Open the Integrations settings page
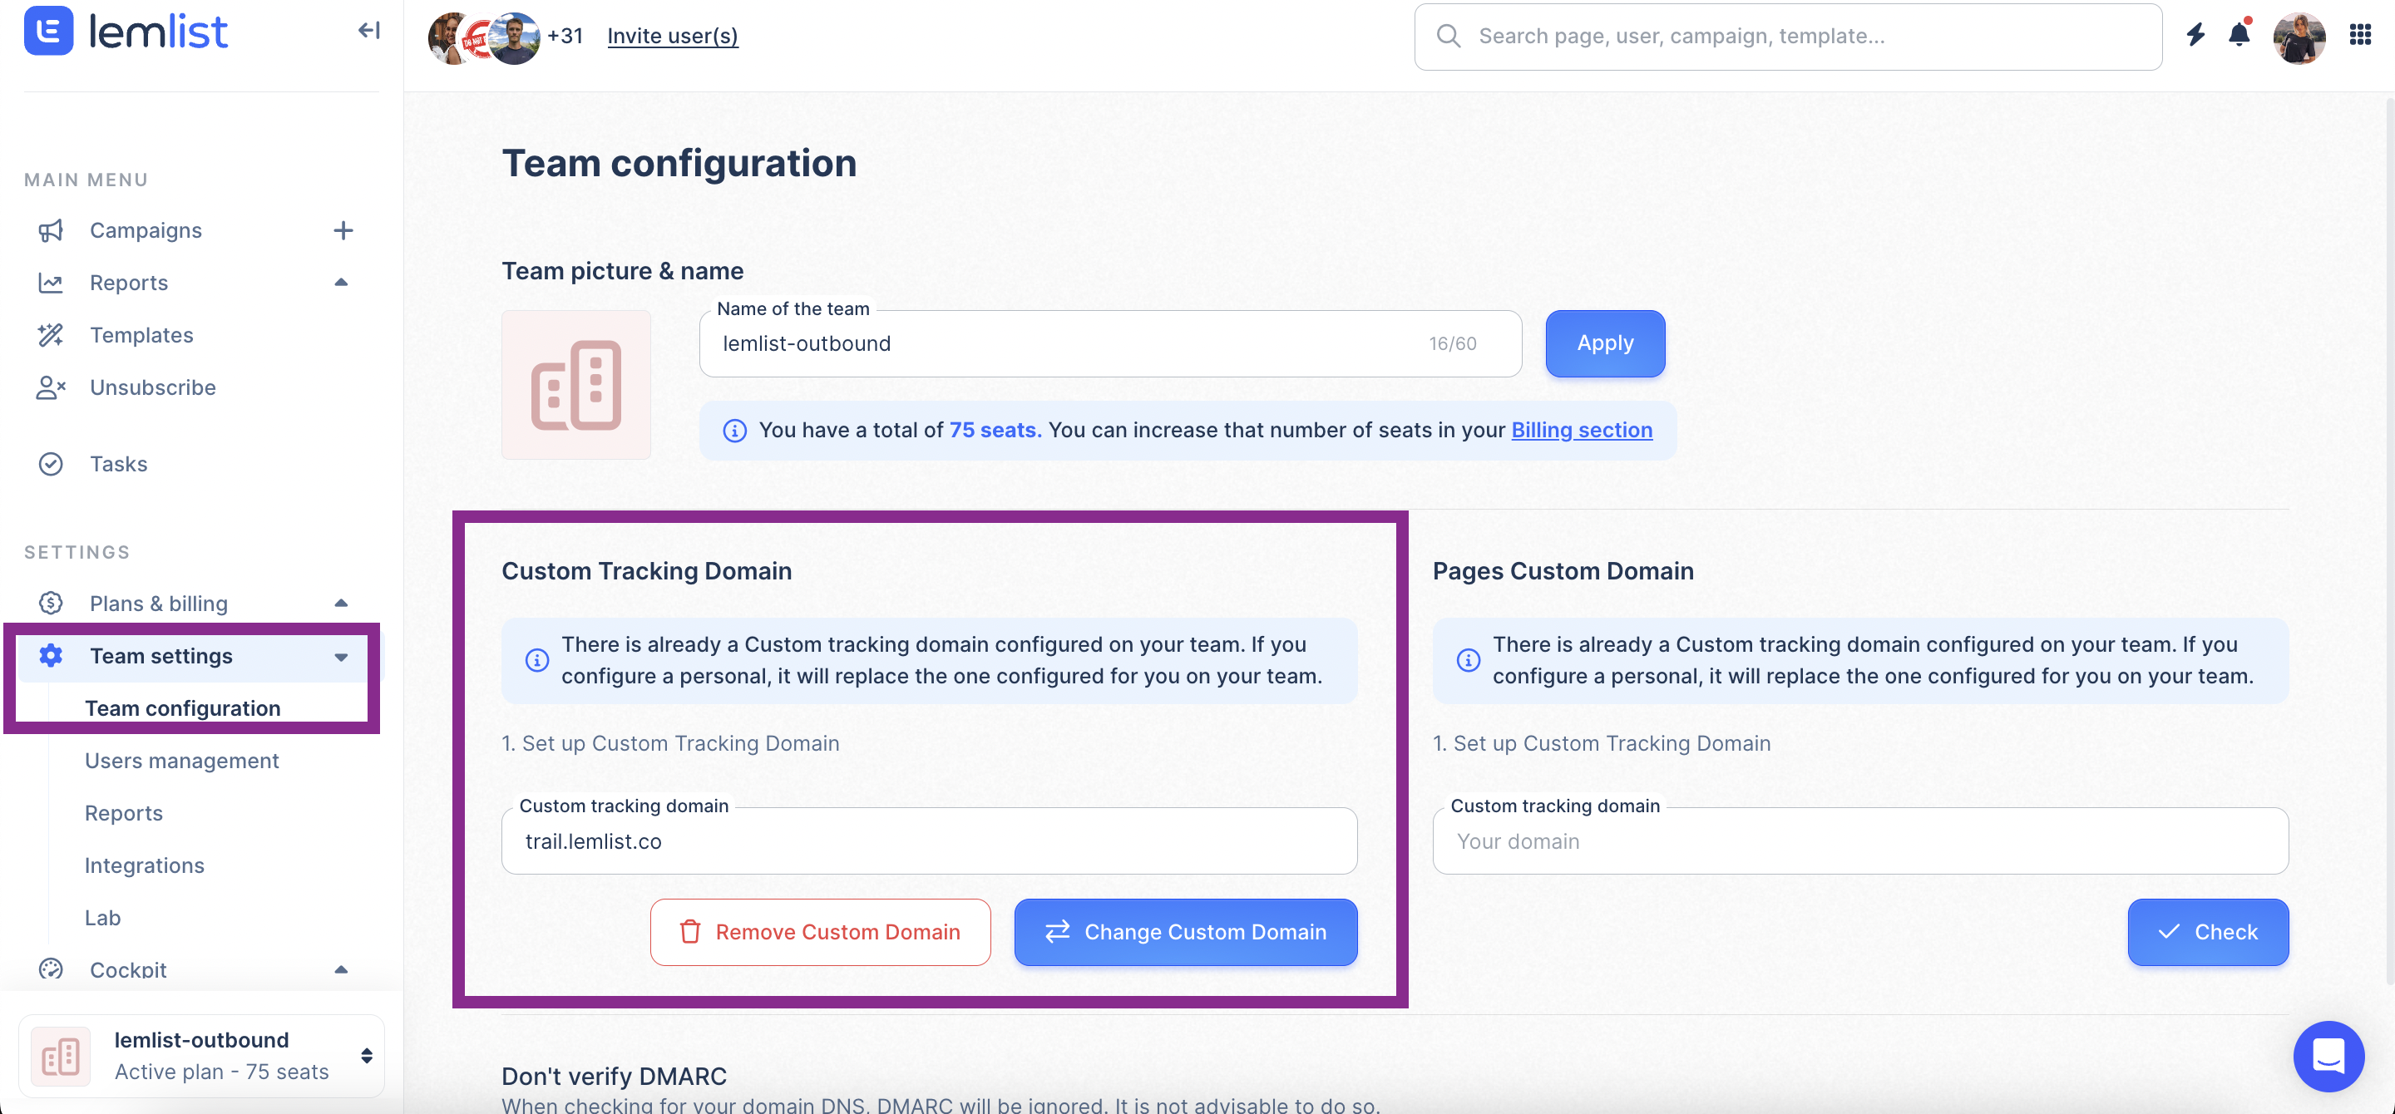Screen dimensions: 2395x1114 144,866
